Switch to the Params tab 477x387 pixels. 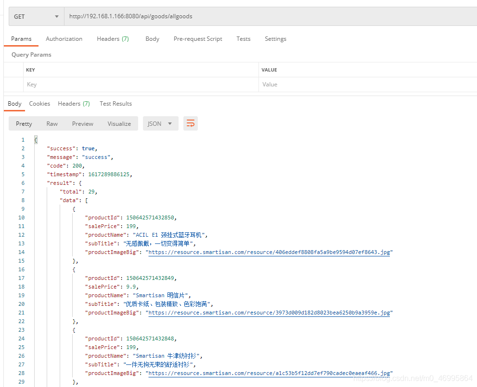pos(21,39)
